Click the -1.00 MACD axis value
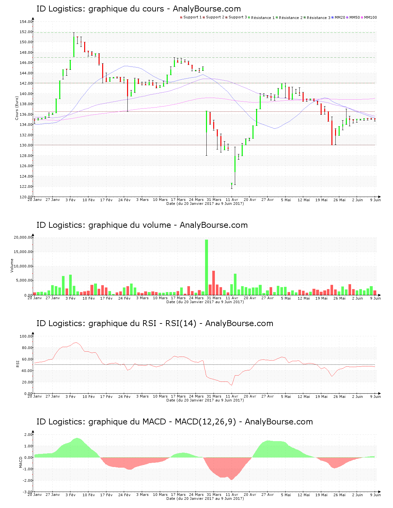 [x=28, y=469]
